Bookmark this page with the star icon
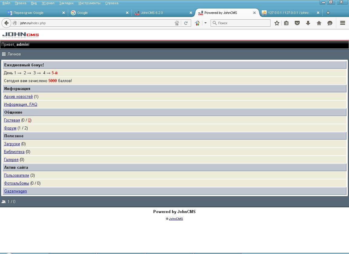This screenshot has width=349, height=254. tap(277, 23)
